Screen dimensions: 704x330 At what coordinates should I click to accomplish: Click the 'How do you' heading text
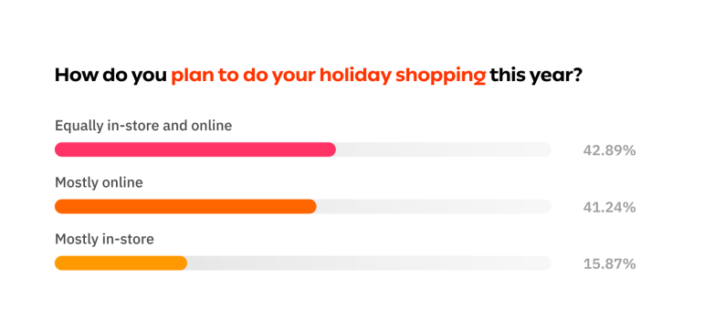[x=110, y=76]
